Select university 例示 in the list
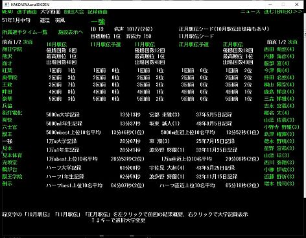The width and height of the screenshot is (306, 238). click(x=7, y=184)
